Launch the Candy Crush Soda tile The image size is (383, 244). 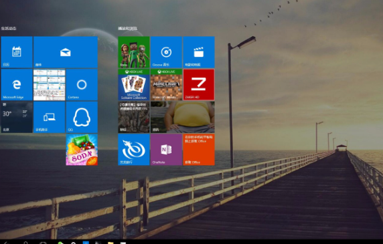click(82, 150)
